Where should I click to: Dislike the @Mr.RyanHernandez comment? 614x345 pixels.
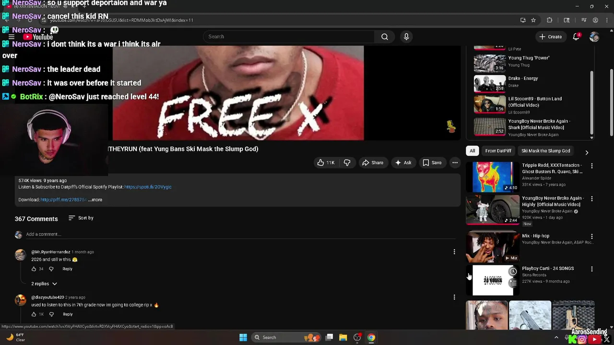coord(51,269)
